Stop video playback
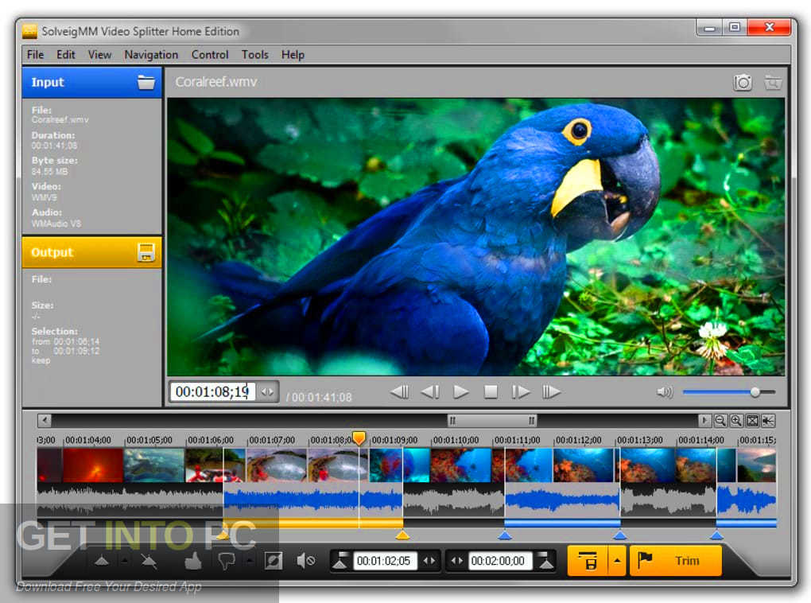Screen dimensions: 811x603 click(491, 392)
